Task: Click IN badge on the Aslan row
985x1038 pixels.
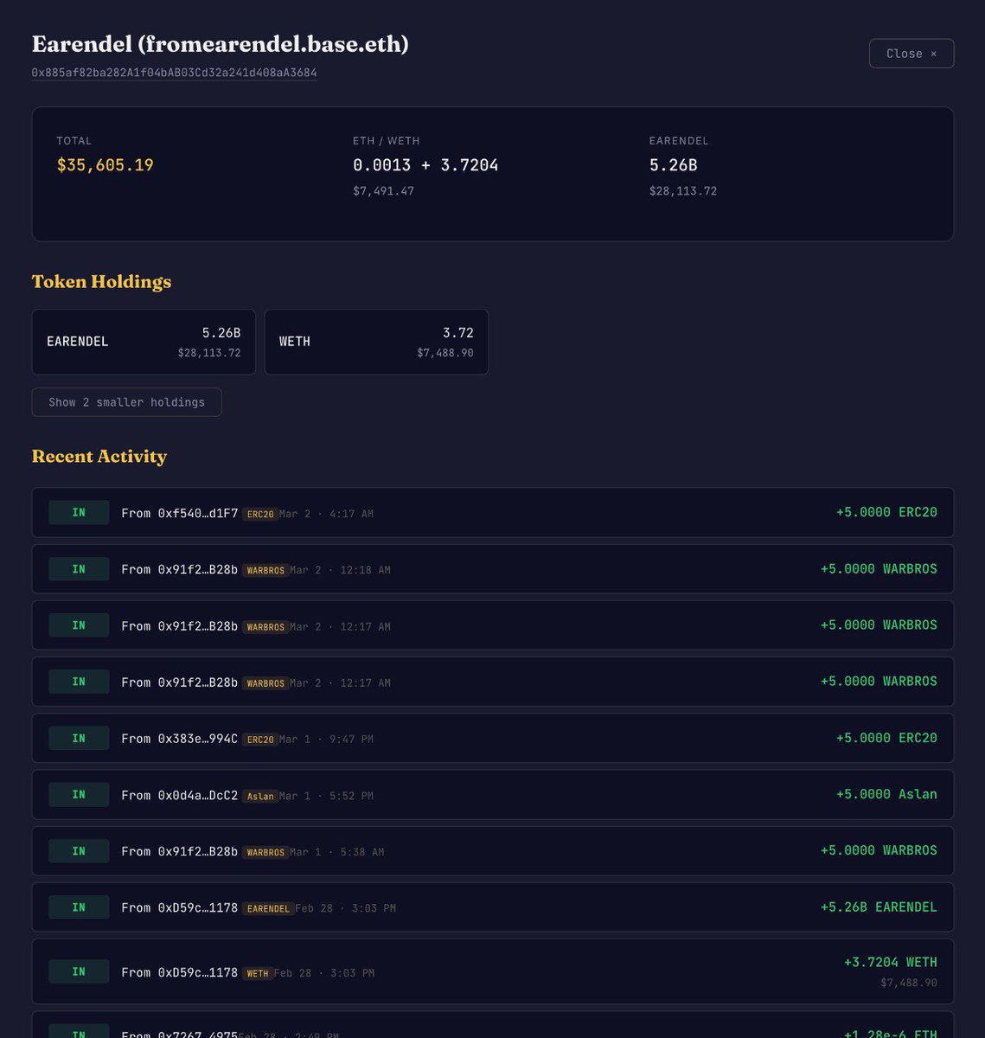Action: coord(79,794)
